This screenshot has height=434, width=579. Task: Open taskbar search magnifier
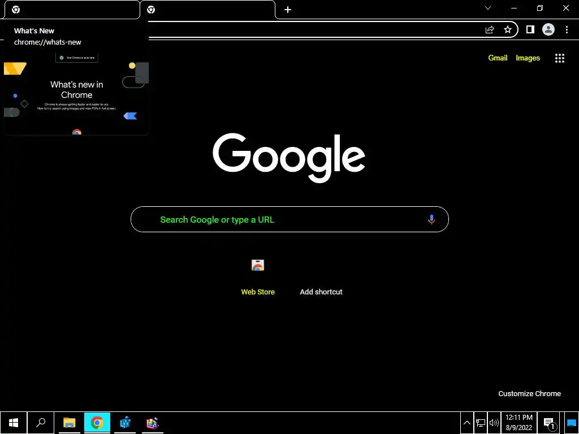[x=41, y=423]
